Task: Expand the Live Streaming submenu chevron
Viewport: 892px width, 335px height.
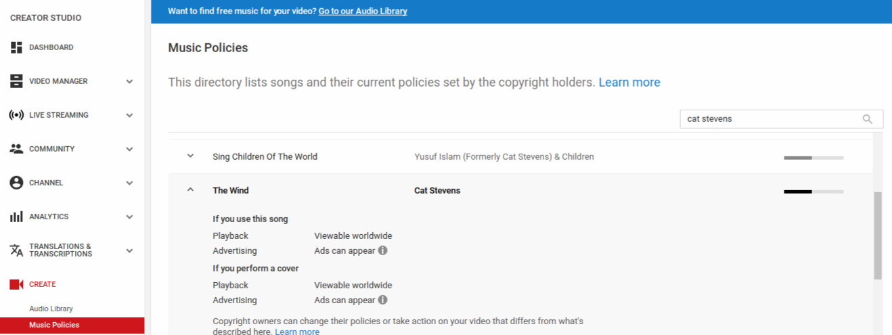Action: coord(129,115)
